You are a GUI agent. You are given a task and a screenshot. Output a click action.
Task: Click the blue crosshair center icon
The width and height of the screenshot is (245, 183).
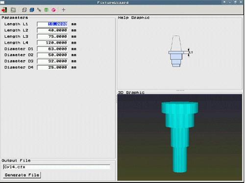click(64, 10)
